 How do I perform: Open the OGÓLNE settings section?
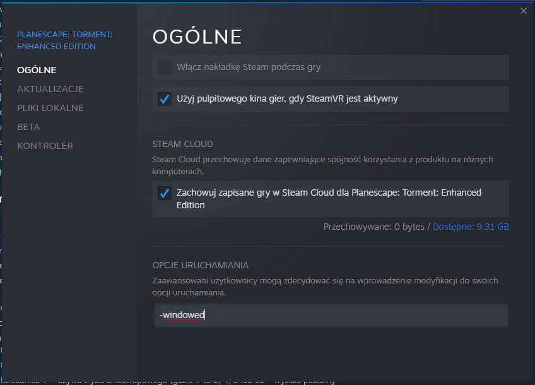click(x=37, y=70)
